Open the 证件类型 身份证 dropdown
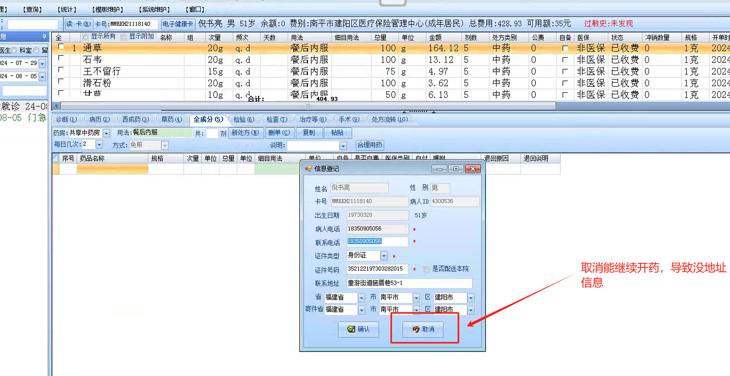 click(384, 256)
